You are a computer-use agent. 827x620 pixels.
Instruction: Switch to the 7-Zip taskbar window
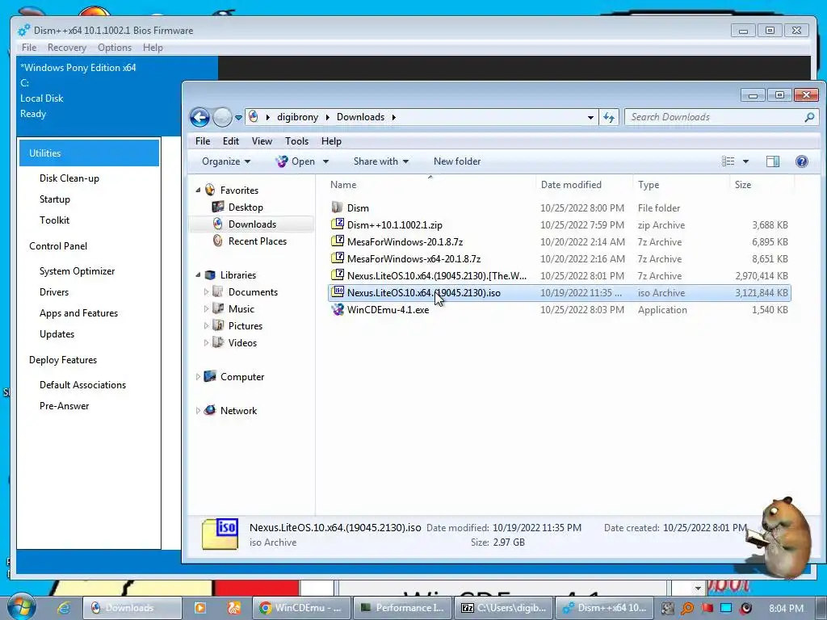[504, 608]
